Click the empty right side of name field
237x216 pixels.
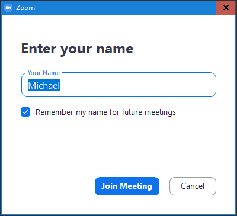coord(138,85)
